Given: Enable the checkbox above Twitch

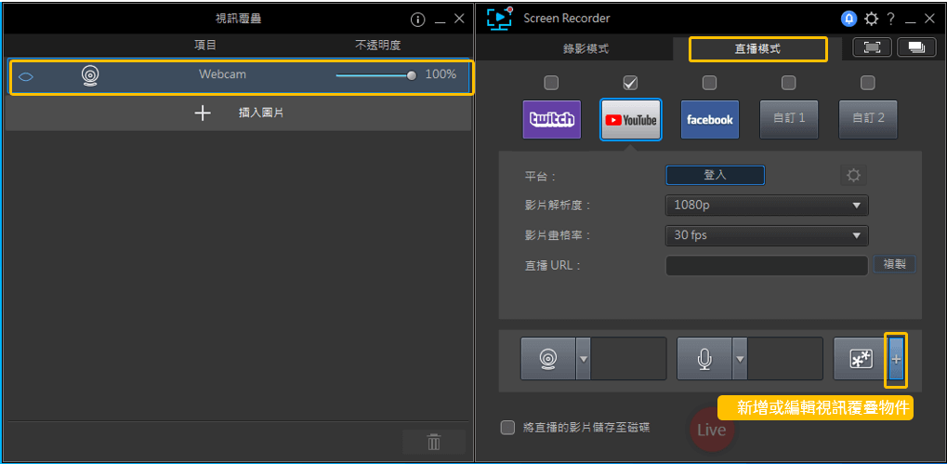Looking at the screenshot, I should click(x=551, y=82).
